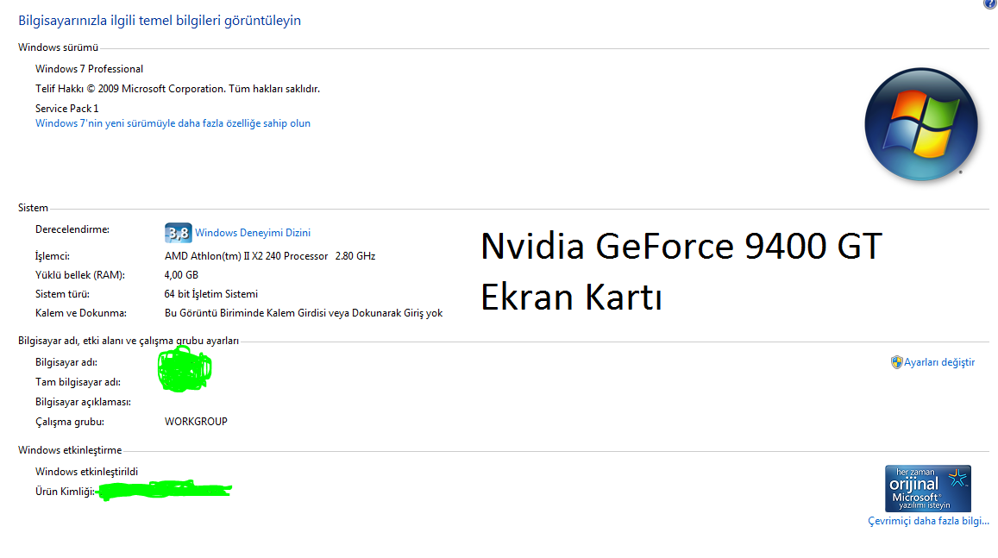Select the Windows 7 Professional text
This screenshot has width=998, height=558.
pyautogui.click(x=89, y=69)
